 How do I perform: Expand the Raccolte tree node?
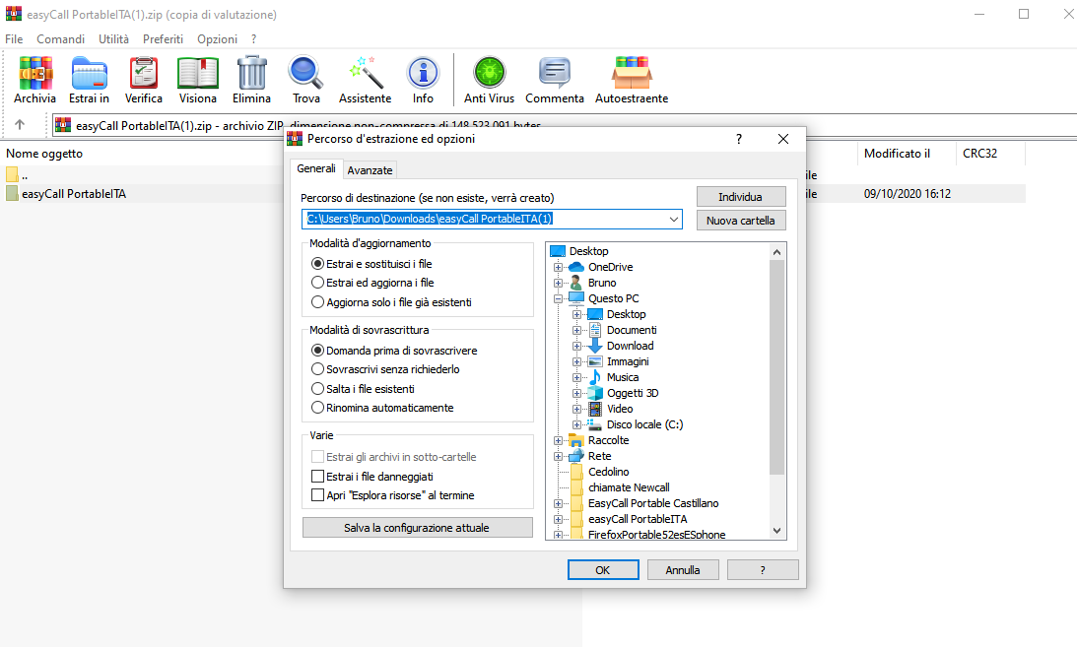click(x=559, y=440)
